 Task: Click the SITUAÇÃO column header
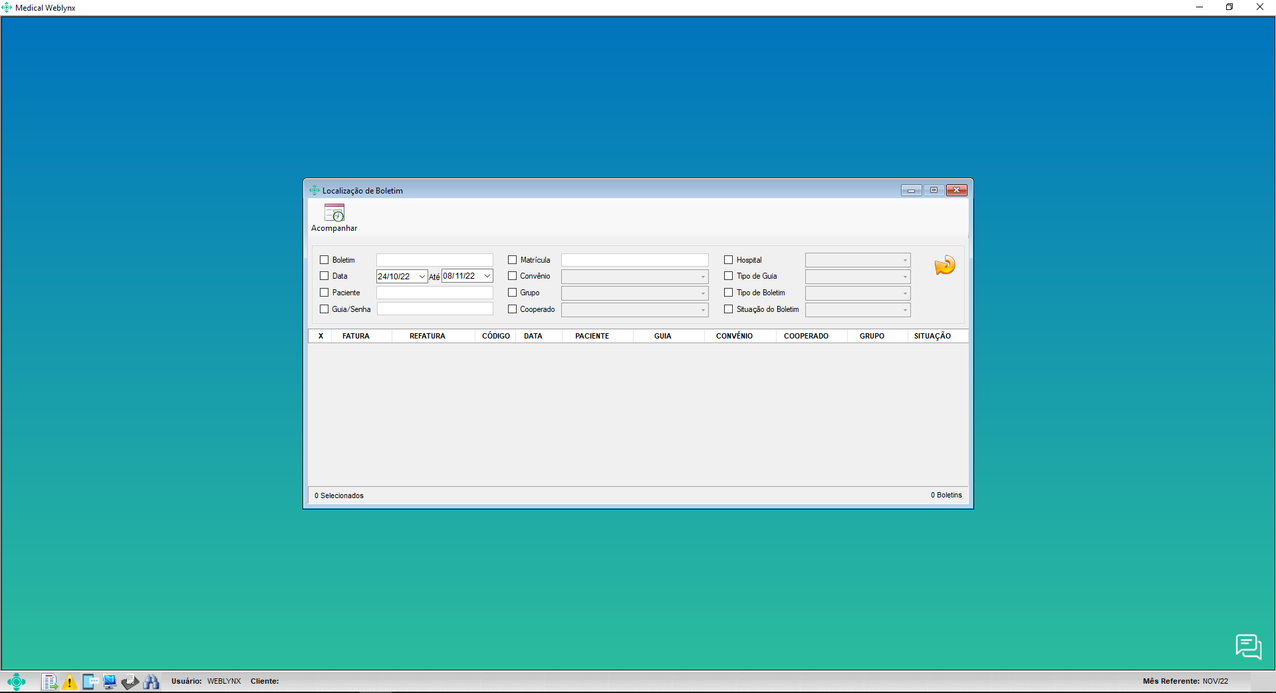pyautogui.click(x=932, y=337)
